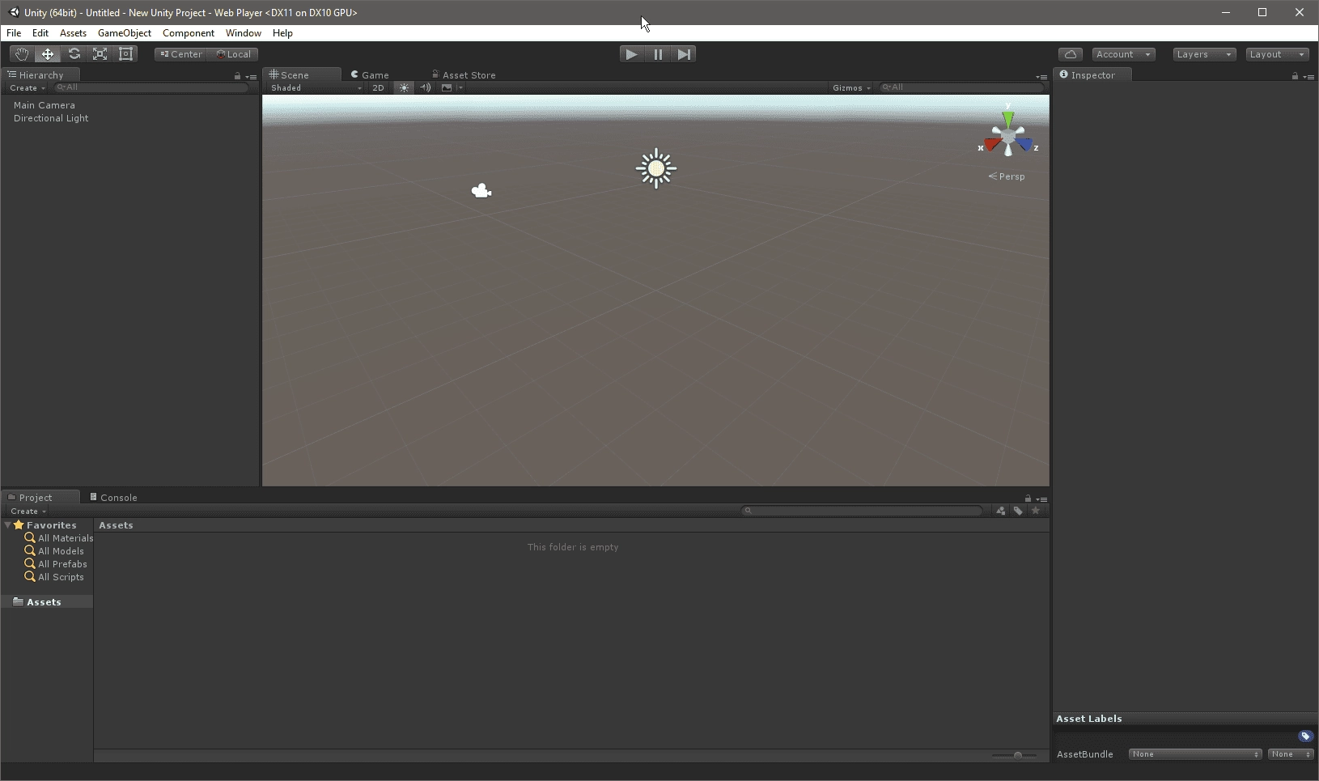Collapse Favorites tree arrow
The image size is (1319, 781).
[8, 525]
